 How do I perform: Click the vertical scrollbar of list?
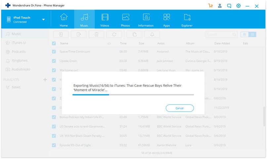click(x=264, y=116)
